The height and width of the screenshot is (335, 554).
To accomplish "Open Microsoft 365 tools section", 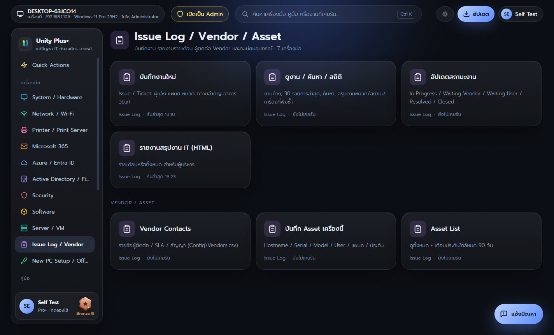I will [x=55, y=146].
